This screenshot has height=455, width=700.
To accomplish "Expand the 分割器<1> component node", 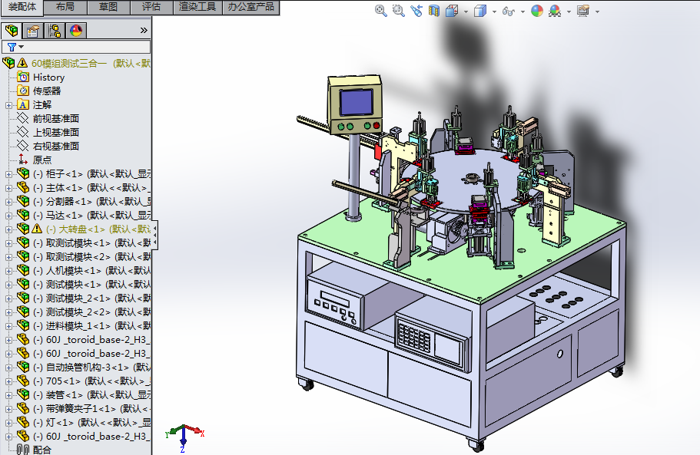I will [x=8, y=202].
